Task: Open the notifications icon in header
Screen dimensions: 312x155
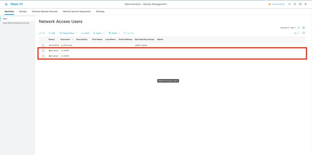Action: [300, 4]
